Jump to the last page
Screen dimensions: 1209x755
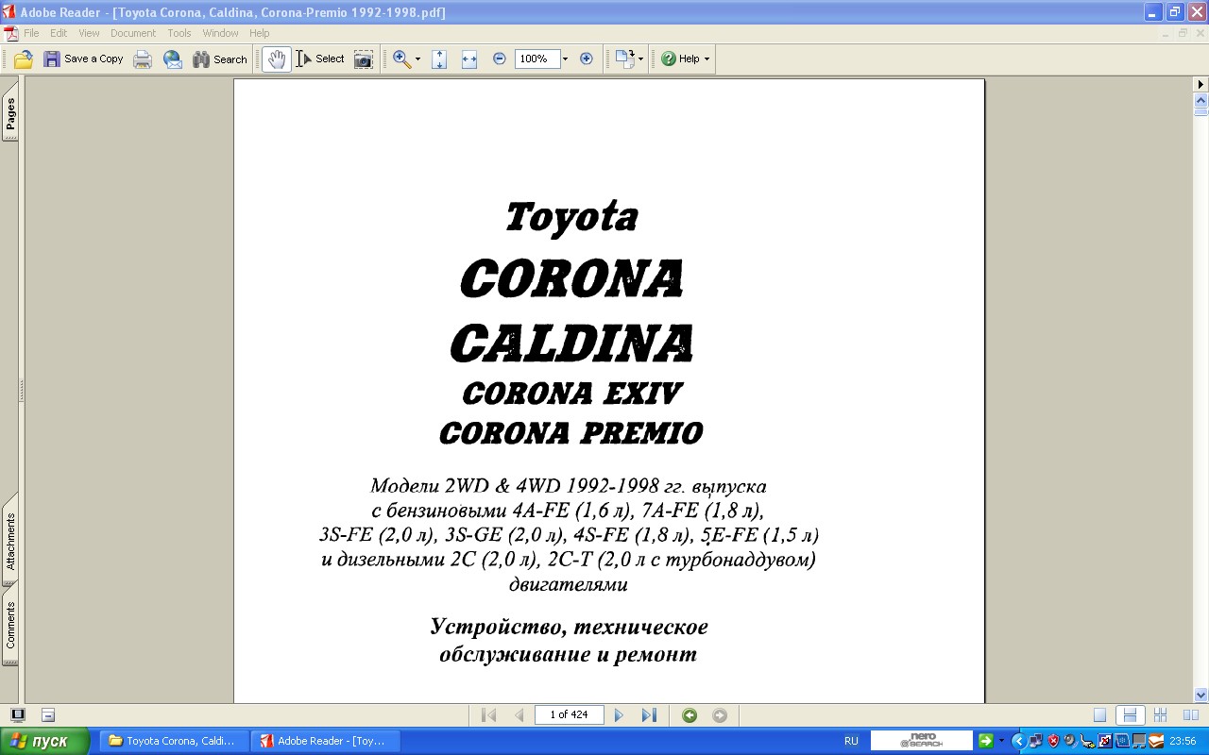(649, 715)
